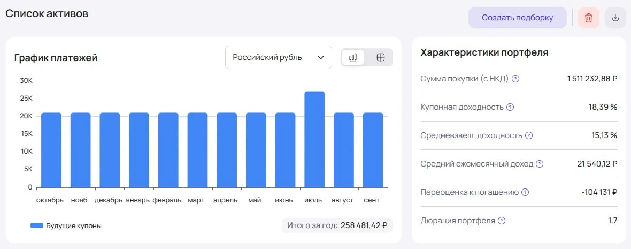Viewport: 631px width, 249px height.
Task: Open help icon next to Сумма покупки (с НКД)
Action: 515,79
